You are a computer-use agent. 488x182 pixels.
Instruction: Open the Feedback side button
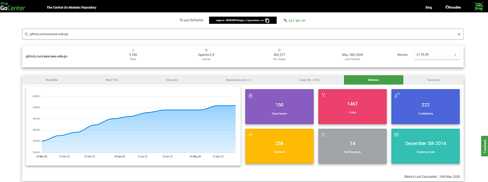click(485, 146)
